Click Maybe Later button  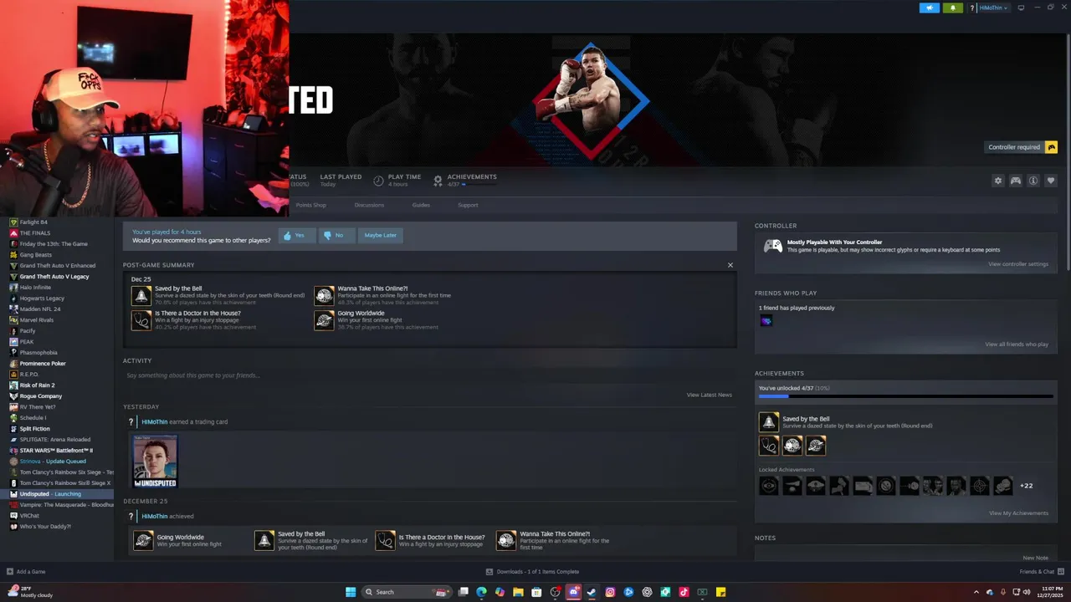point(381,236)
